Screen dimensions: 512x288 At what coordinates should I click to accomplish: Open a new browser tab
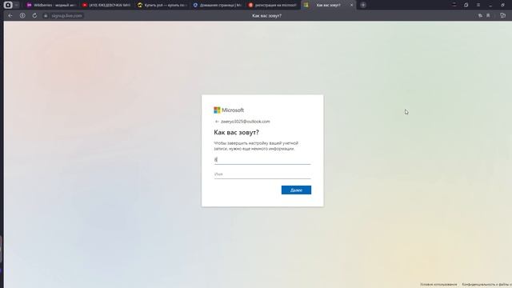[x=363, y=5]
